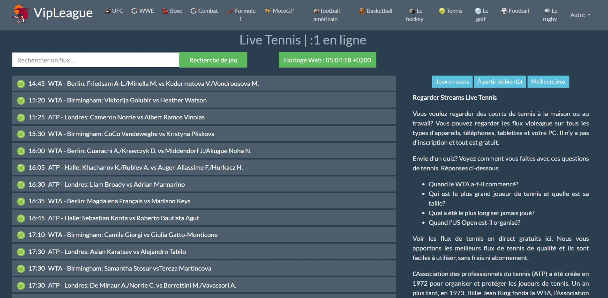Click the VipLeague logo icon
Screen dimensions: 608x298
pos(21,14)
